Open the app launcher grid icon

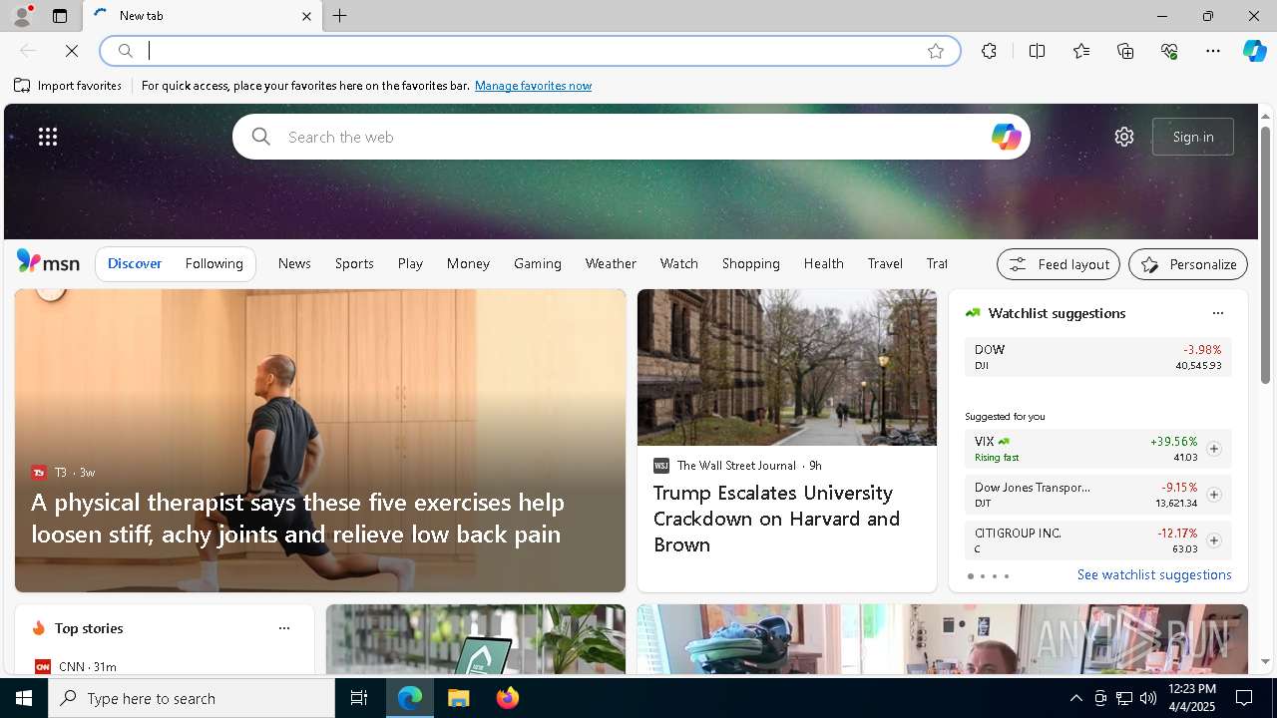pyautogui.click(x=48, y=137)
